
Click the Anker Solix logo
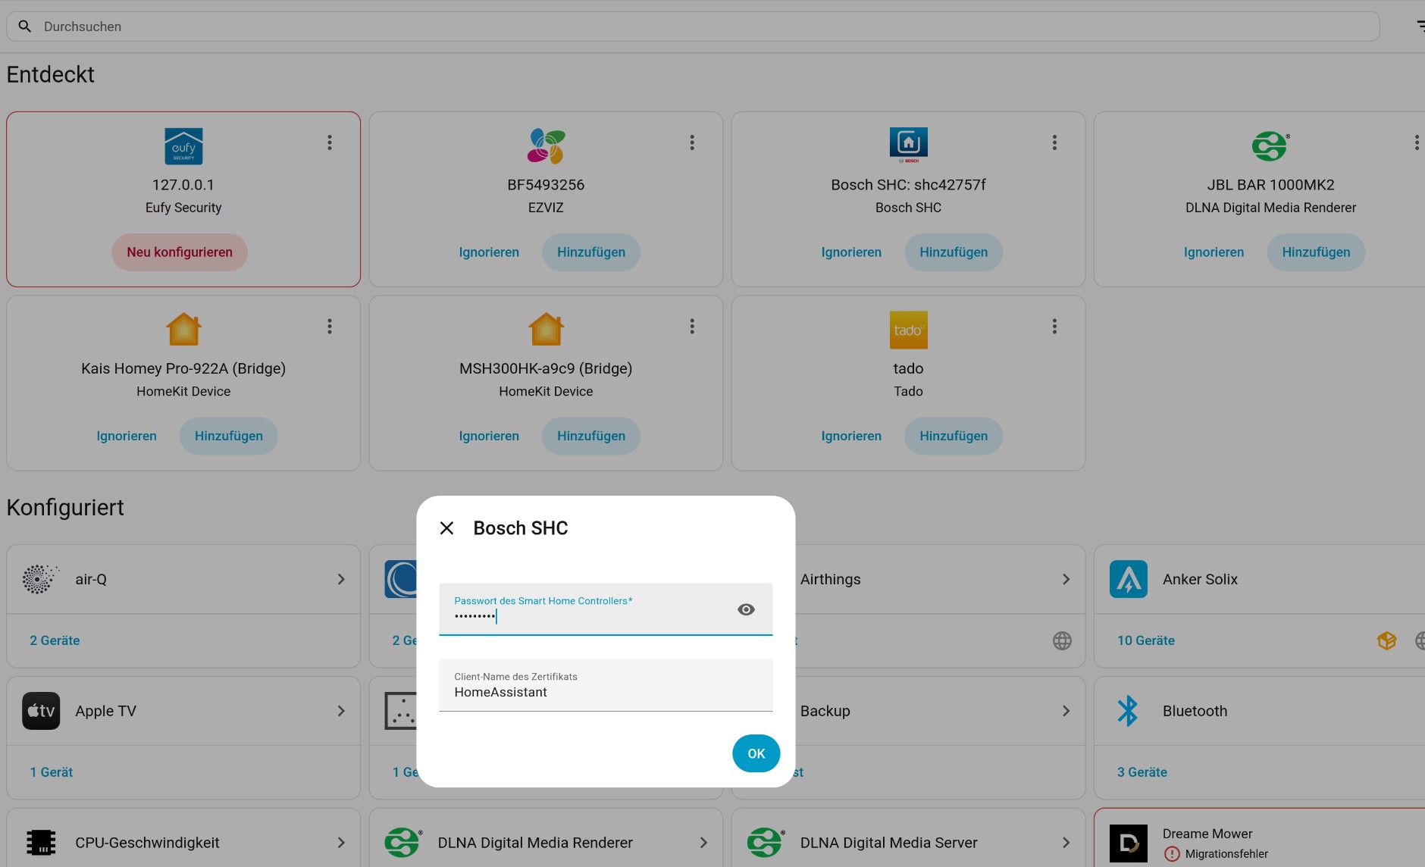1128,579
